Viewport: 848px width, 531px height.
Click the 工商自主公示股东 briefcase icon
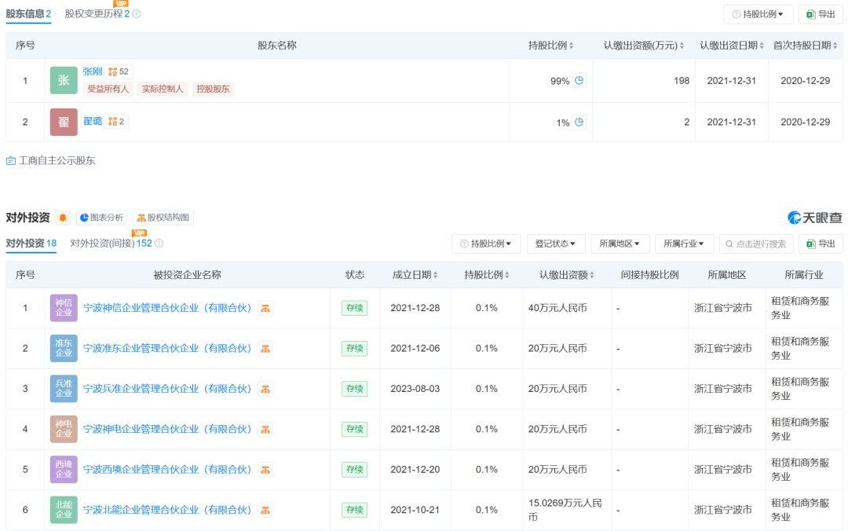(11, 161)
